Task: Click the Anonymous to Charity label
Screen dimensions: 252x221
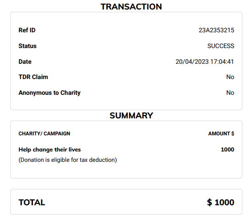Action: (49, 93)
